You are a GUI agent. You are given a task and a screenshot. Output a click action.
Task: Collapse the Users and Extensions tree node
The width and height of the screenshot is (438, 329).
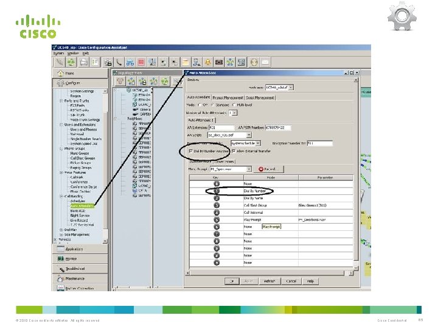61,125
